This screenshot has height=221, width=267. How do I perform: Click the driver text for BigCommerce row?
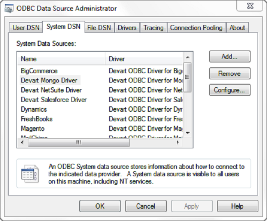(x=145, y=71)
